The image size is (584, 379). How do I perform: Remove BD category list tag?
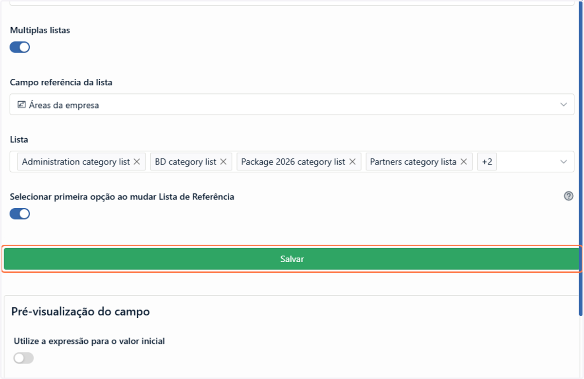(x=223, y=162)
